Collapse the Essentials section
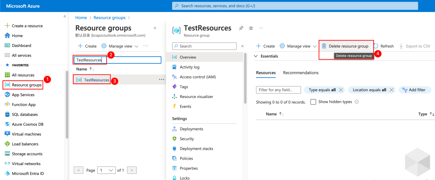The height and width of the screenshot is (180, 435). tap(256, 56)
